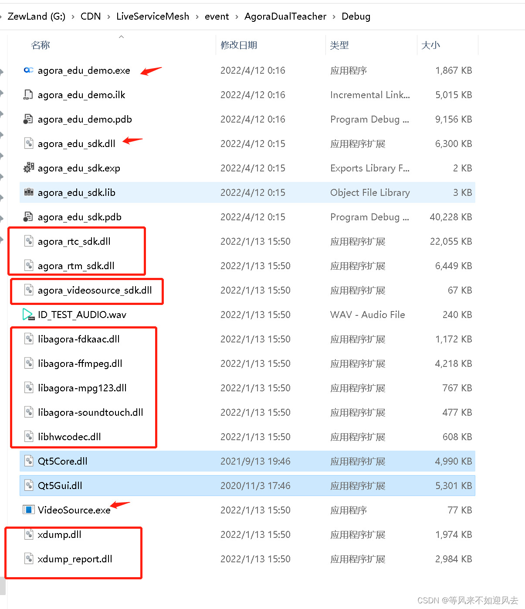Click the Qt5Core.dll file icon
Screen dimensions: 525x609
click(28, 461)
